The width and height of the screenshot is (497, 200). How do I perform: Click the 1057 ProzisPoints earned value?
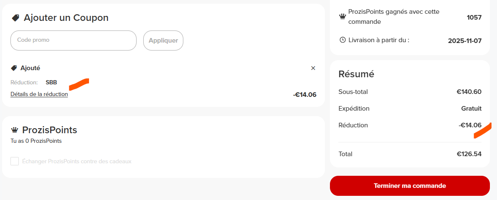tap(474, 17)
